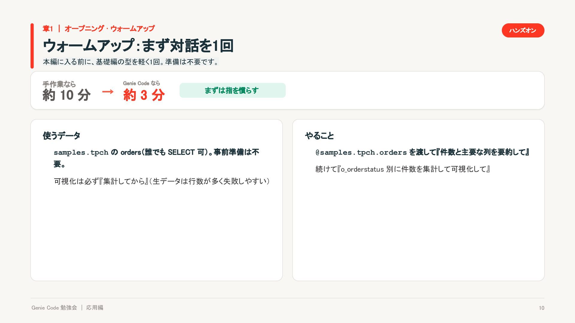Select the @samples.tpch.orders を渡して instruction

click(423, 152)
